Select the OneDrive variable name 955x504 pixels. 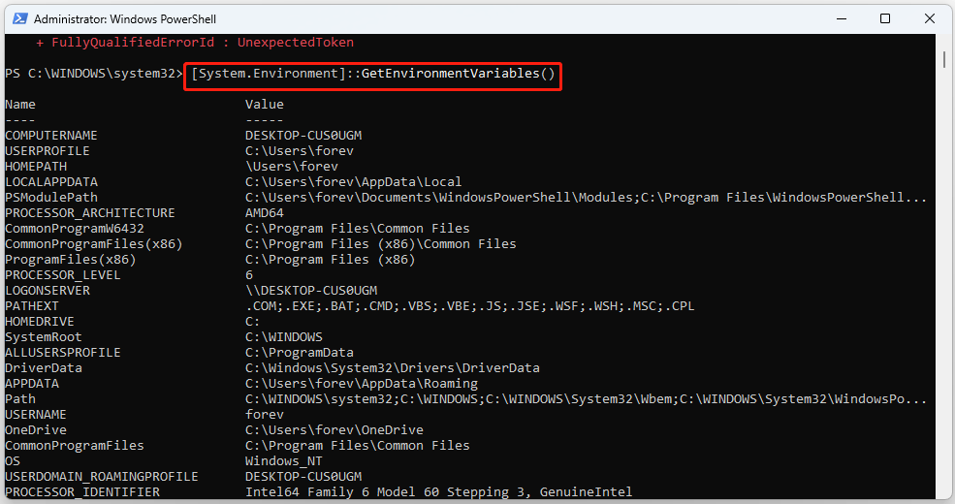[36, 430]
